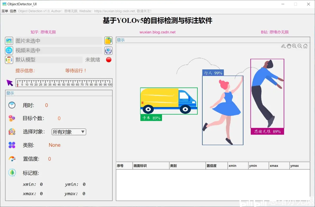
Task: Click the red status indicator dot
Action: [x=109, y=60]
